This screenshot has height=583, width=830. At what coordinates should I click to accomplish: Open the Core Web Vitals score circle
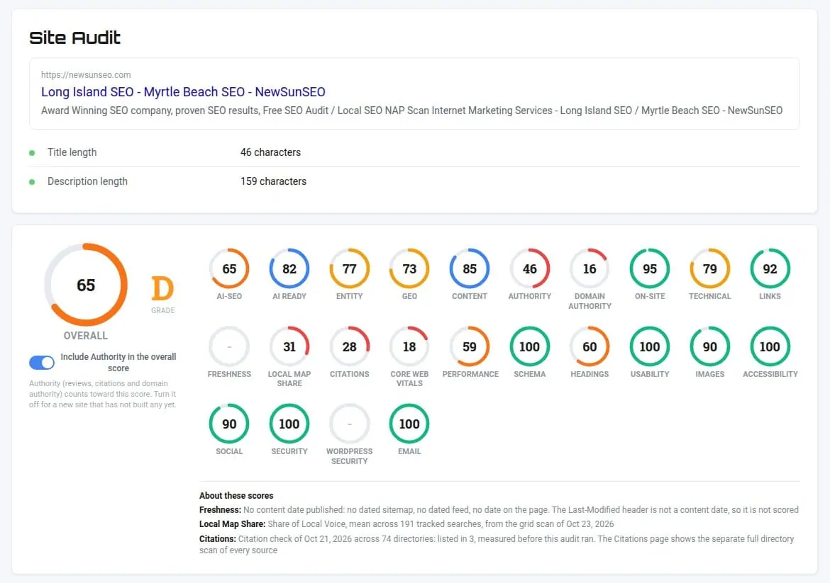pos(409,346)
